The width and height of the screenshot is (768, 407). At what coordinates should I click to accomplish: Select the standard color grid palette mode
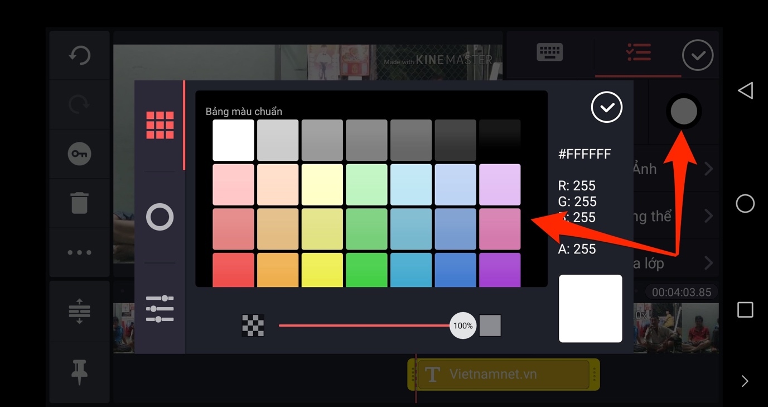click(x=160, y=125)
